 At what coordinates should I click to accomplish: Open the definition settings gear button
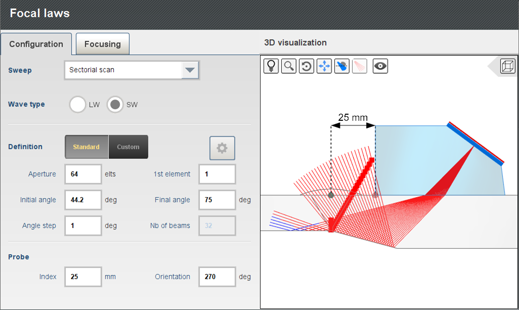click(222, 148)
